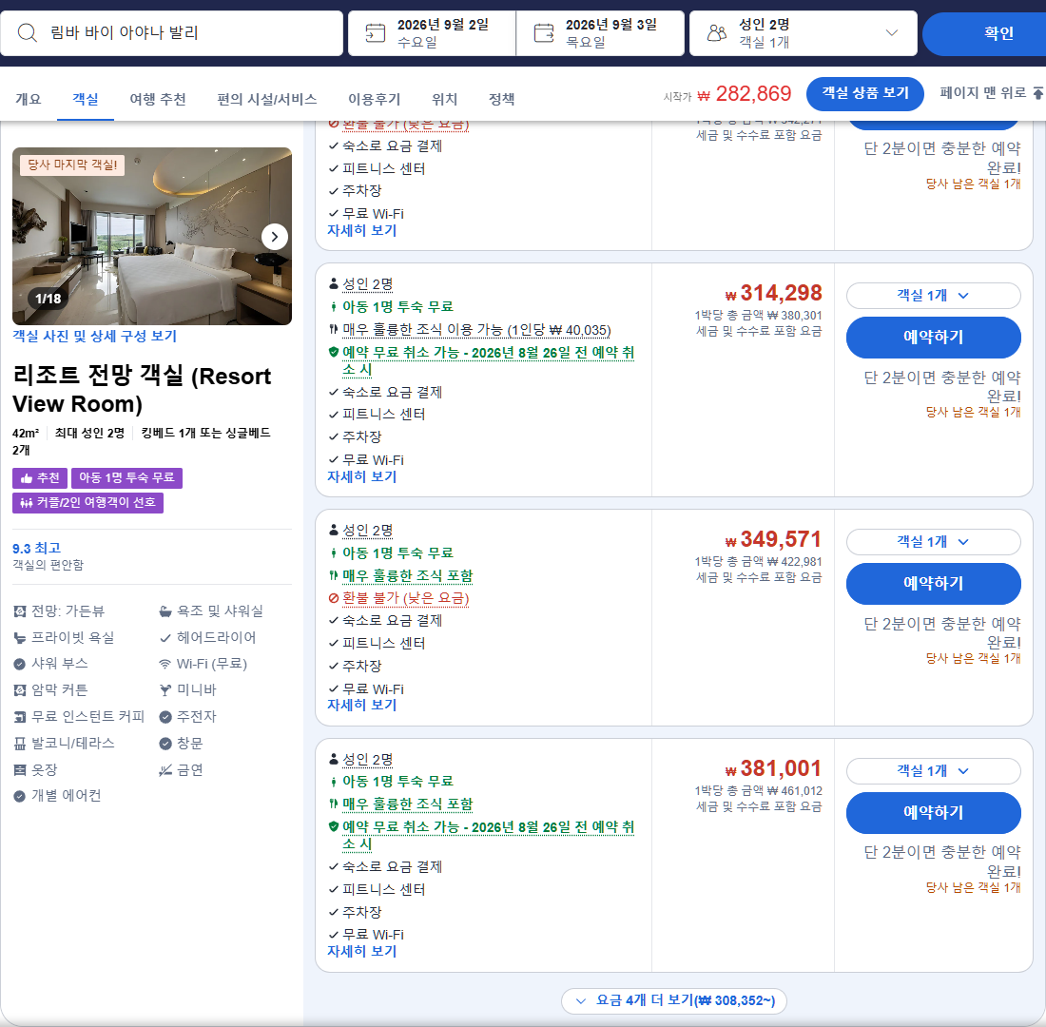Click 자세히 보기 in ₩314,298 offer

tap(361, 477)
